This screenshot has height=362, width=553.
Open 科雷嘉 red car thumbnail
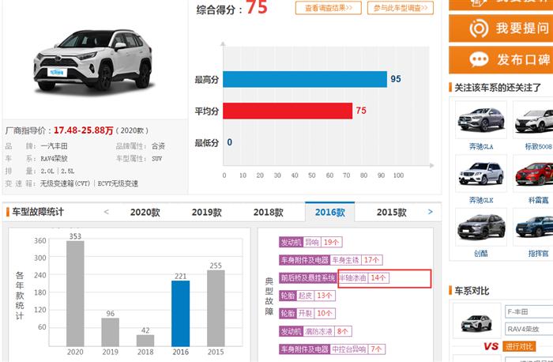coord(533,174)
